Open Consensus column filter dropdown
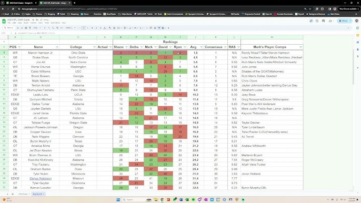 tap(225, 47)
